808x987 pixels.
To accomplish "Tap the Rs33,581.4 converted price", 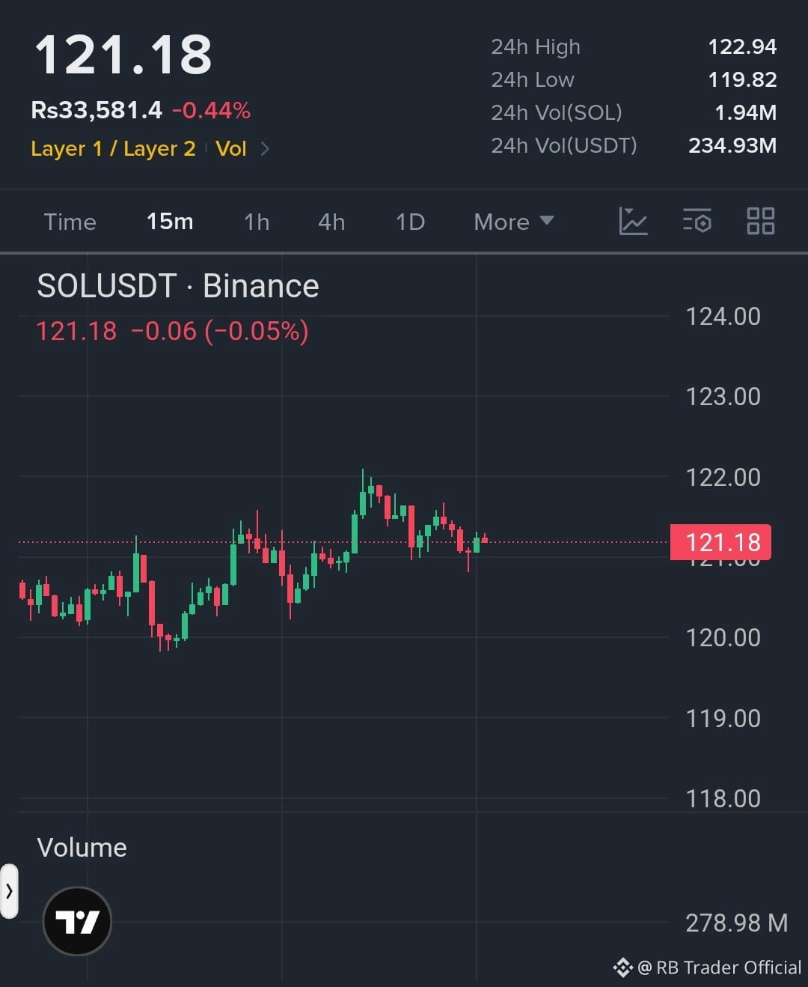I will click(x=96, y=110).
